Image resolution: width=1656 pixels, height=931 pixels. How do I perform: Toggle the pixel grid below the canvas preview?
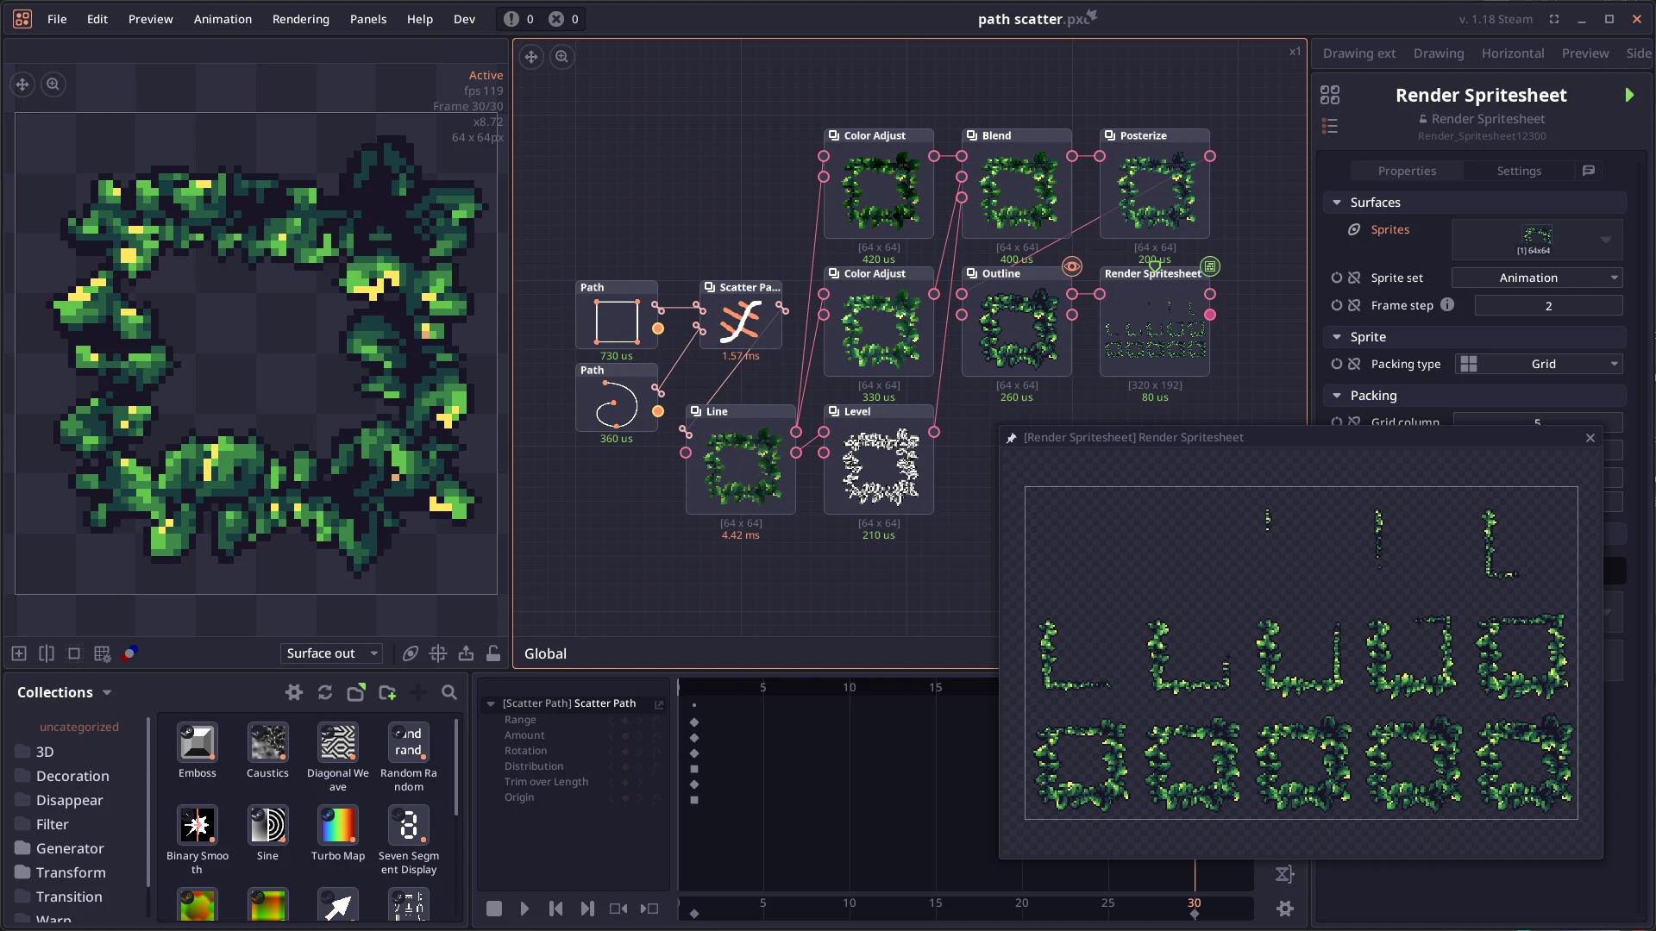[102, 653]
